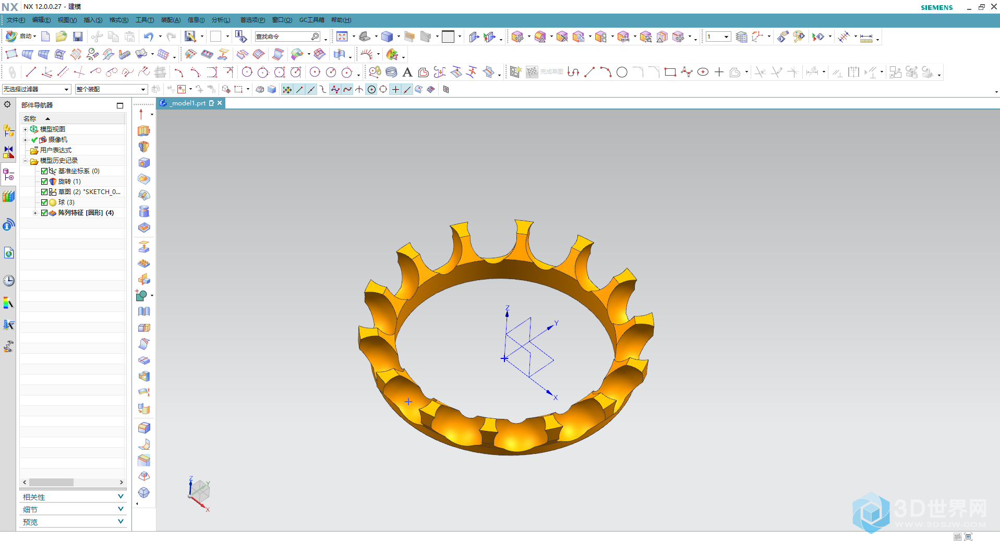Collapse the 模型历史记录 tree node
Image resolution: width=1000 pixels, height=541 pixels.
[x=25, y=161]
